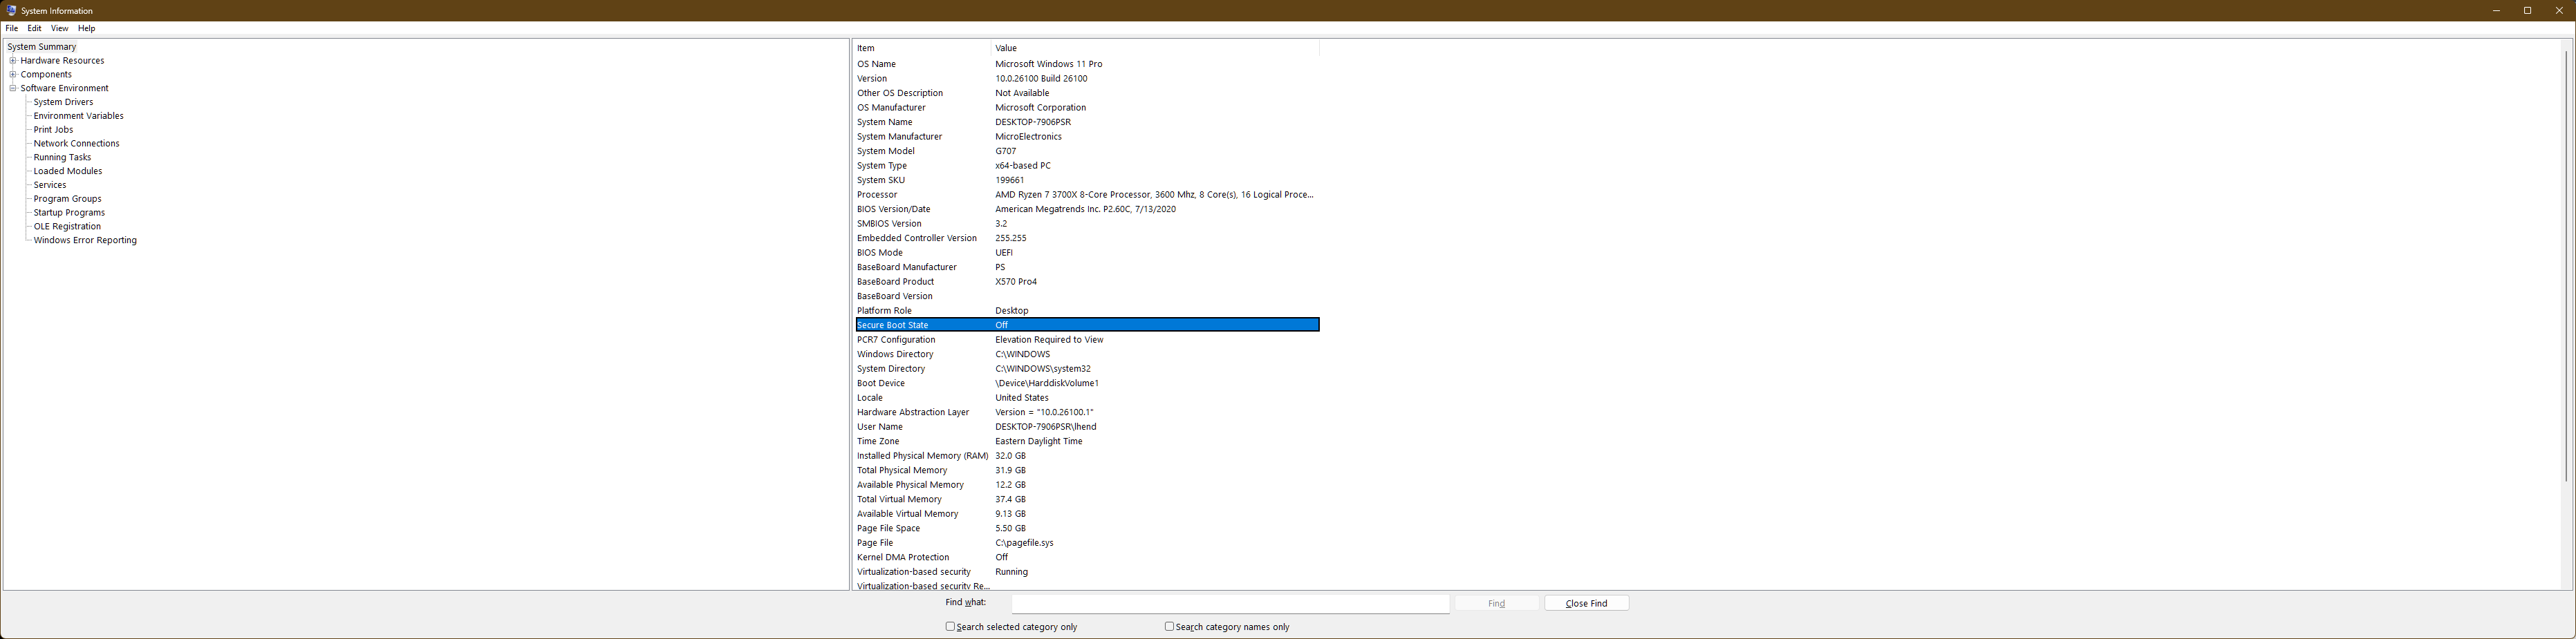Open Windows Error Reporting in the tree
Viewport: 2576px width, 639px height.
[x=85, y=240]
